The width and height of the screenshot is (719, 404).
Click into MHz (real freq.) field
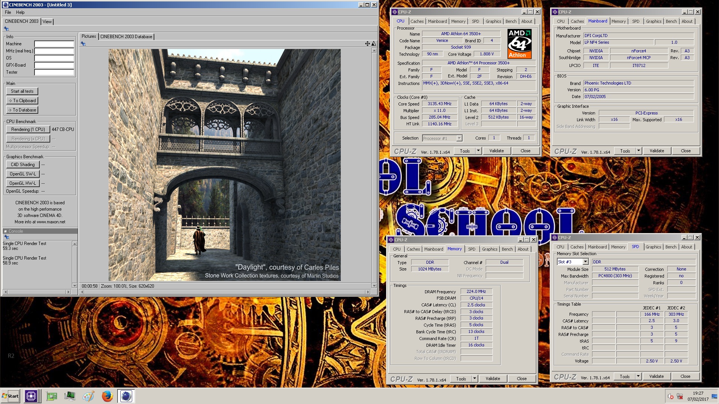54,51
